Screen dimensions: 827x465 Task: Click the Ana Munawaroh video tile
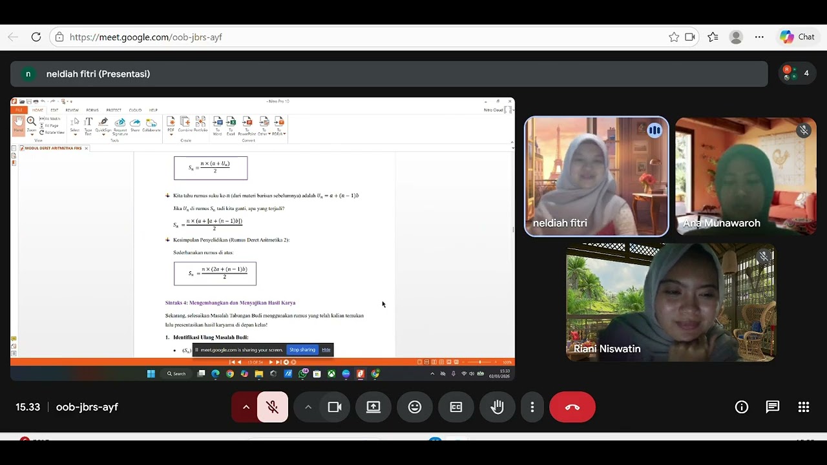pos(746,176)
